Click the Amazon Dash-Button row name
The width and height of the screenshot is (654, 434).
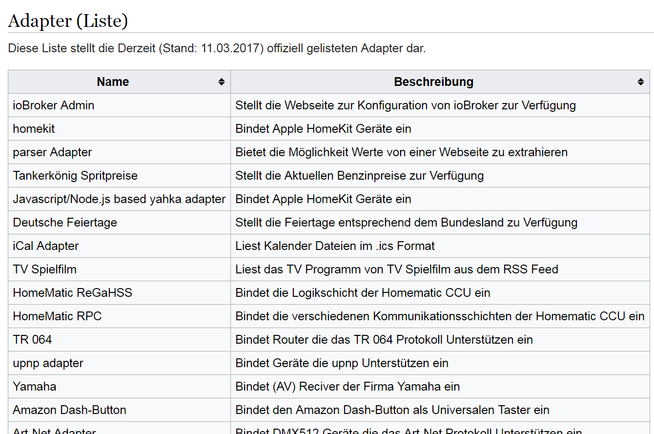[x=69, y=410]
